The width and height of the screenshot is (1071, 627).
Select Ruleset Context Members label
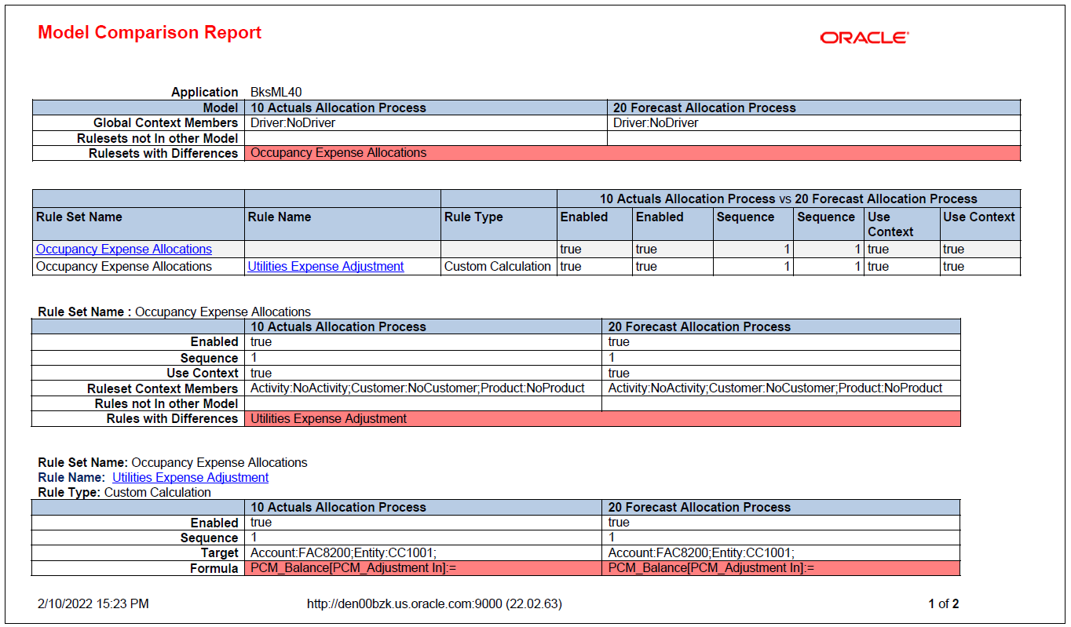click(163, 388)
